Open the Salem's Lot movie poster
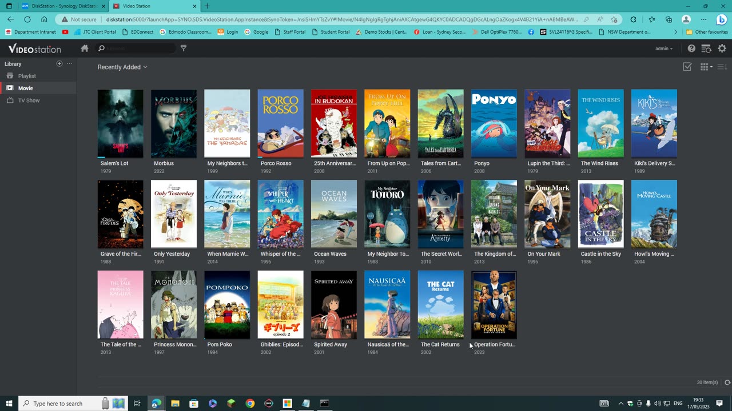Viewport: 732px width, 411px height. click(x=120, y=123)
